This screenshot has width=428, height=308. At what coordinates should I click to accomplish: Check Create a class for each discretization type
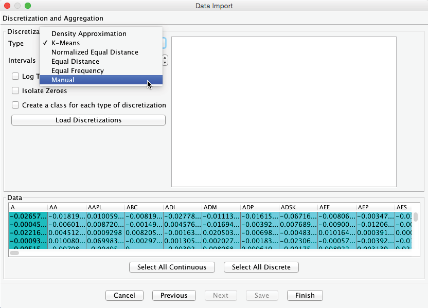16,105
